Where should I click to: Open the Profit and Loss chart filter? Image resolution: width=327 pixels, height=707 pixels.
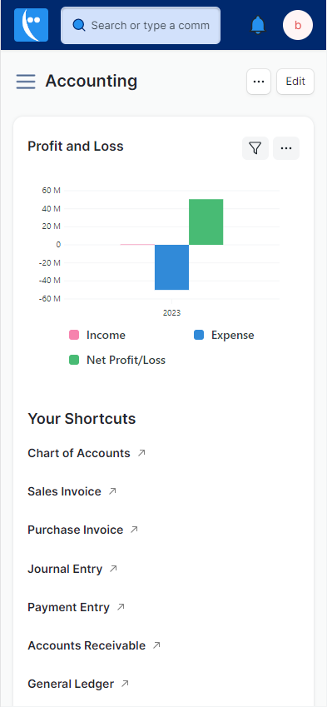point(255,148)
